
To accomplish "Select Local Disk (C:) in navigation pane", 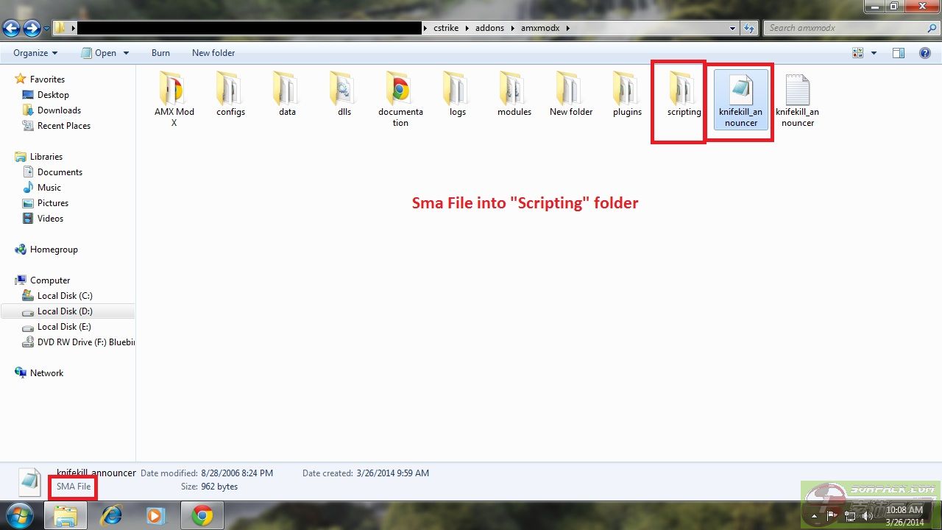I will [65, 296].
